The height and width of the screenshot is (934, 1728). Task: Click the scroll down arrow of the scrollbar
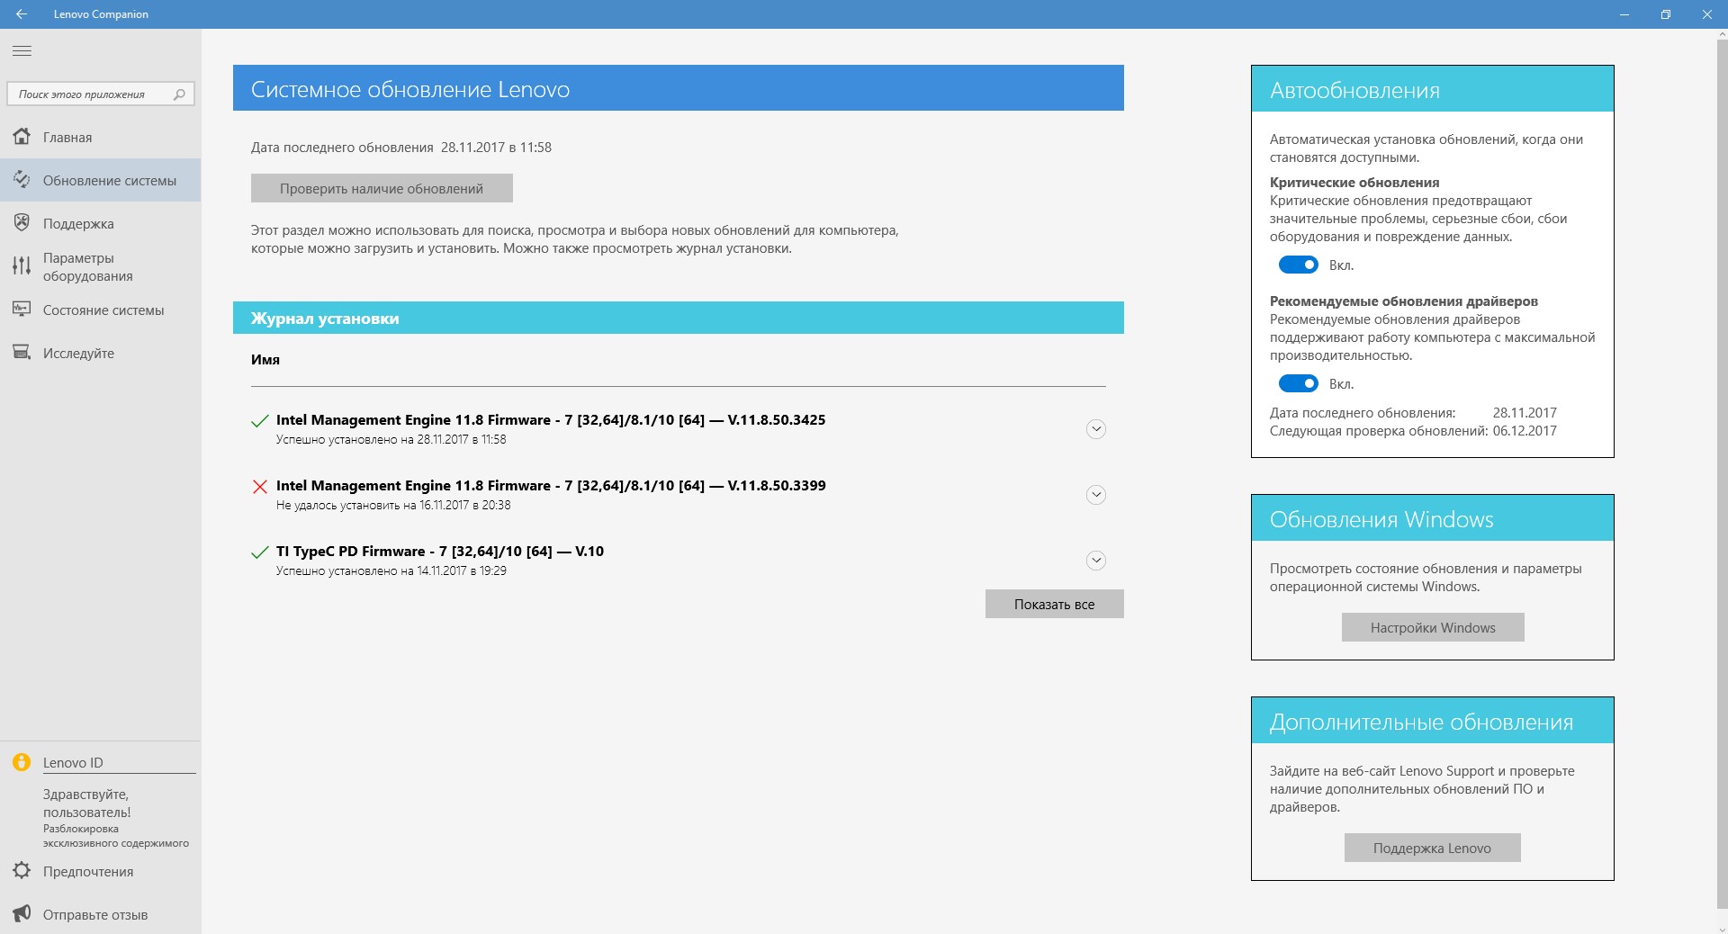(x=1722, y=928)
